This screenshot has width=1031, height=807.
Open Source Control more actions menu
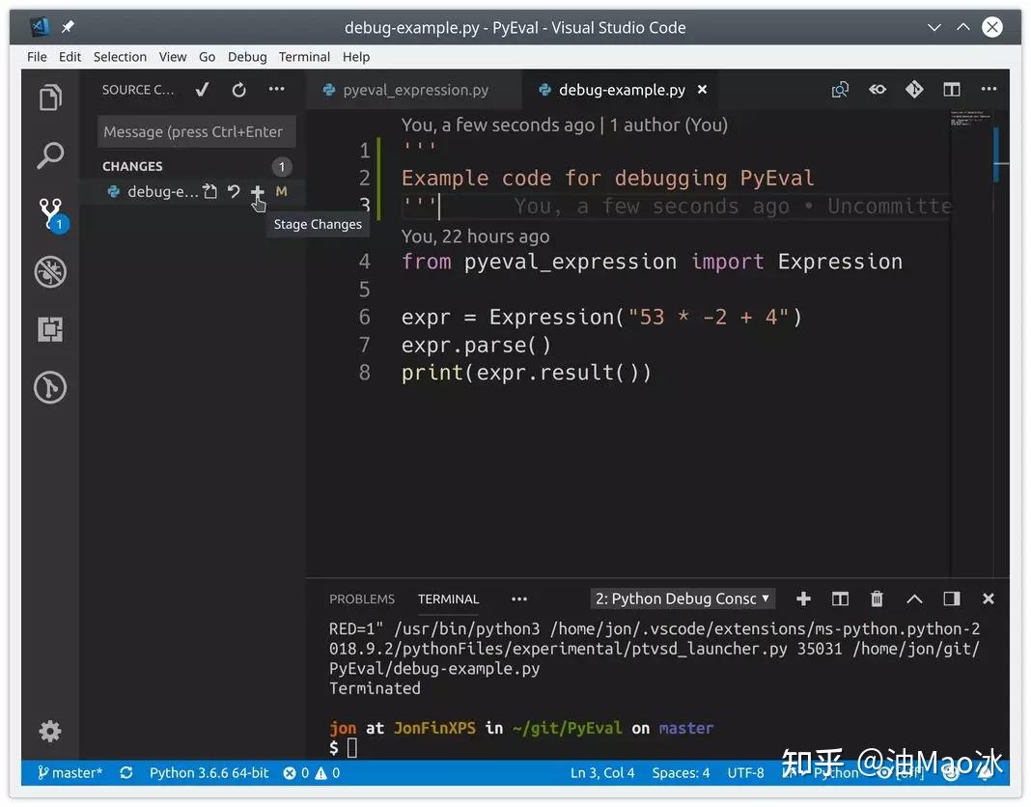(276, 89)
